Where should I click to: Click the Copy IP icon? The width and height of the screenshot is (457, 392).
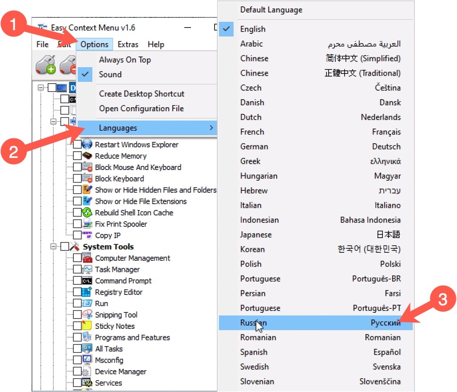pyautogui.click(x=87, y=235)
